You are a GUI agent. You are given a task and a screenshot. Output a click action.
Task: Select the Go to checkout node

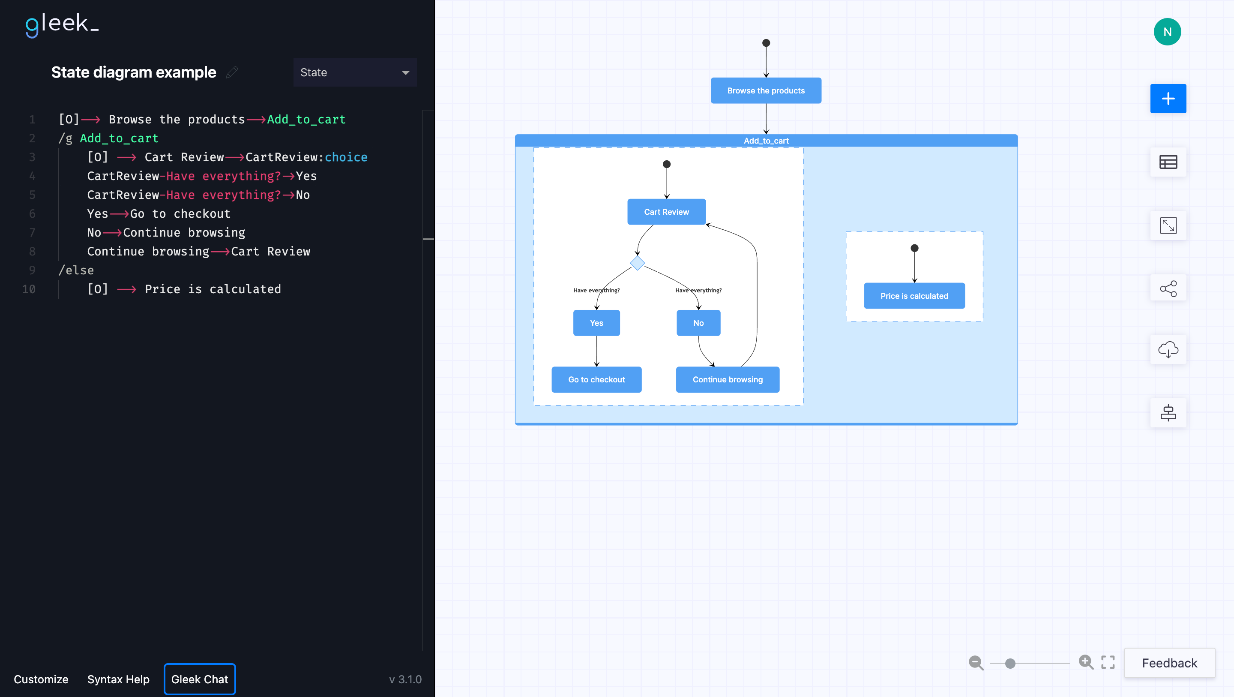pos(596,380)
